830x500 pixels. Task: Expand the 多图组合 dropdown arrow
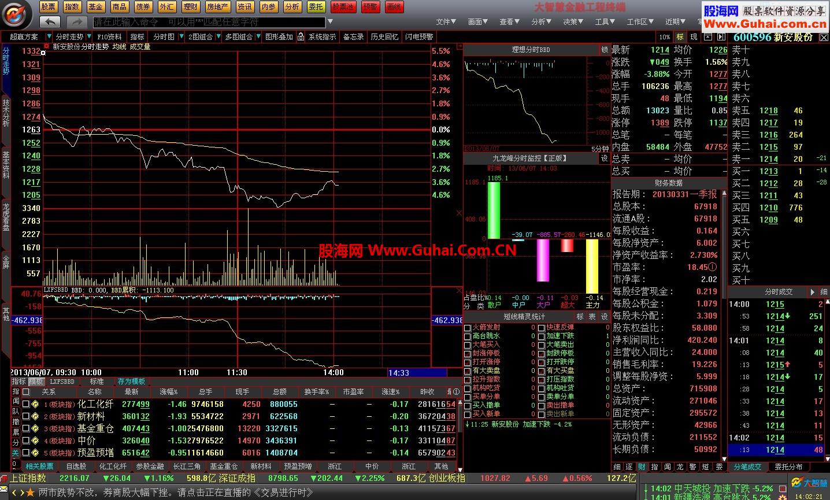click(258, 36)
